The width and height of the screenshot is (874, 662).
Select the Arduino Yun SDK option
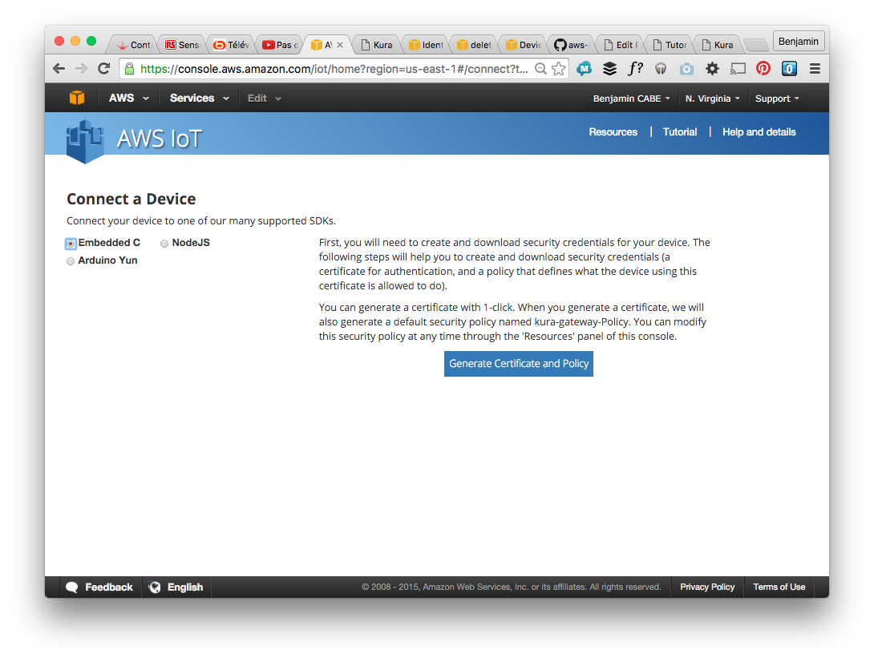pyautogui.click(x=71, y=261)
